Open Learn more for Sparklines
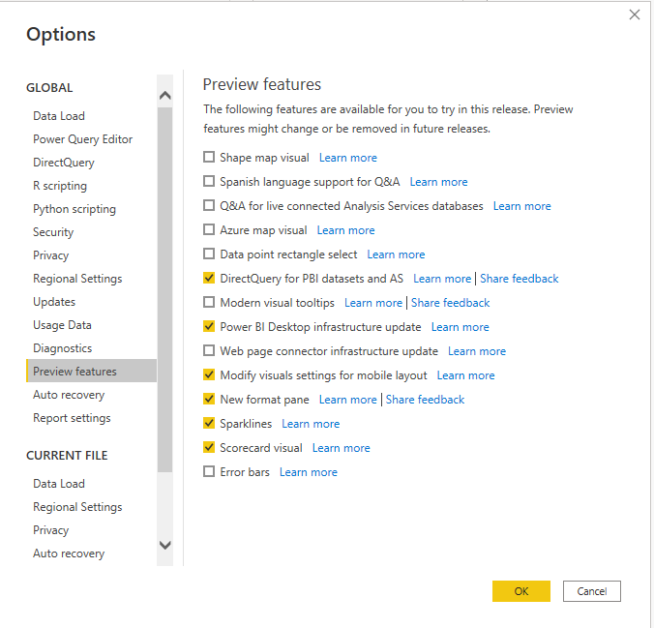This screenshot has height=628, width=654. [x=311, y=424]
